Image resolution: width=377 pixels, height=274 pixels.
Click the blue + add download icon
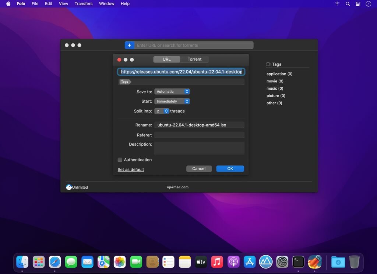click(x=130, y=45)
